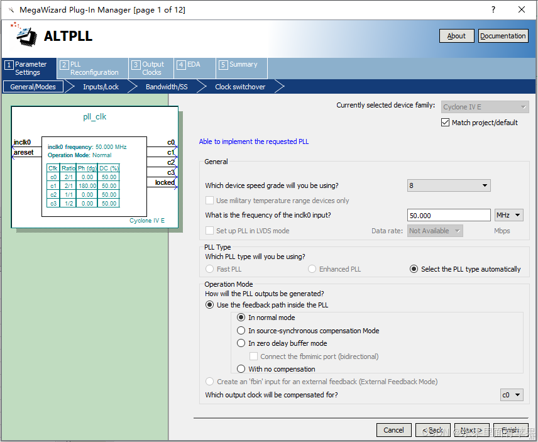The image size is (538, 442).
Task: Select In normal mode radio button
Action: click(x=241, y=318)
